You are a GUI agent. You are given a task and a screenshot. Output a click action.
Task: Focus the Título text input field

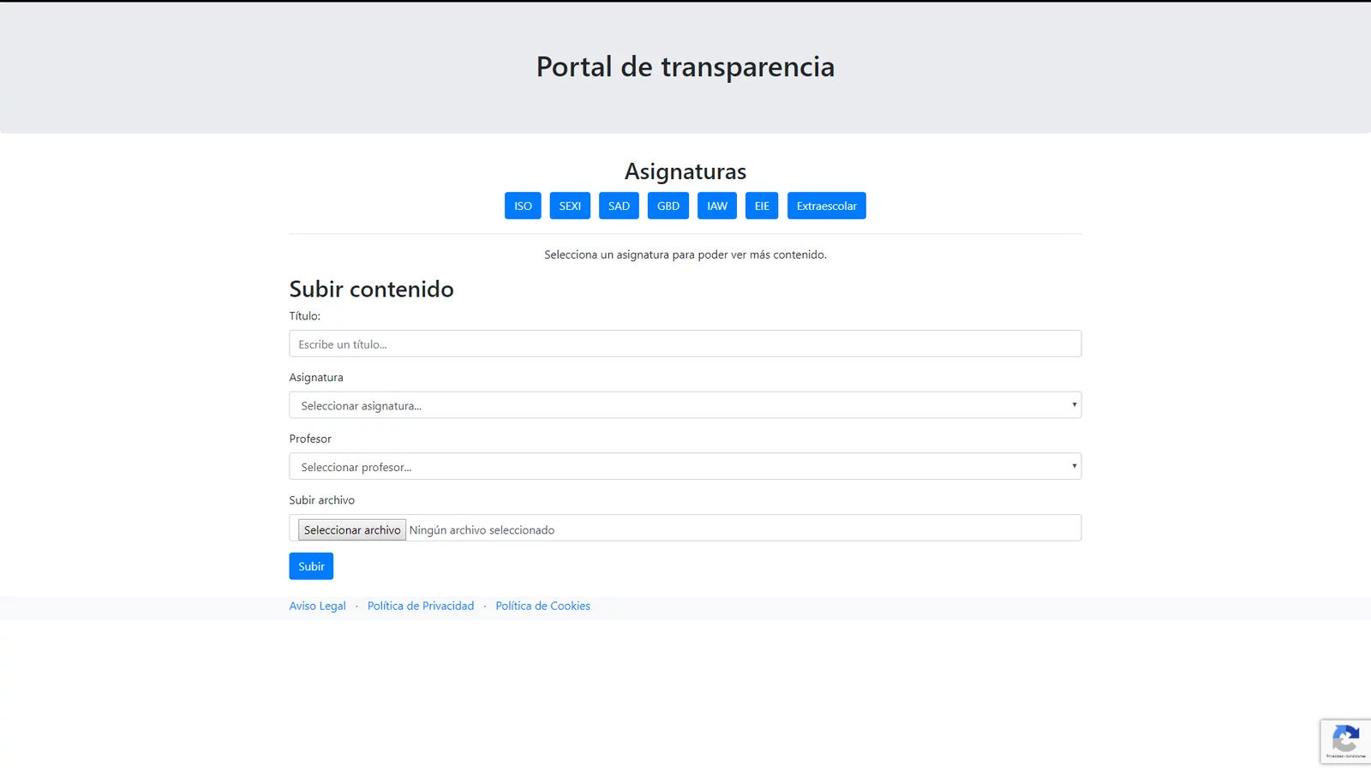(685, 344)
